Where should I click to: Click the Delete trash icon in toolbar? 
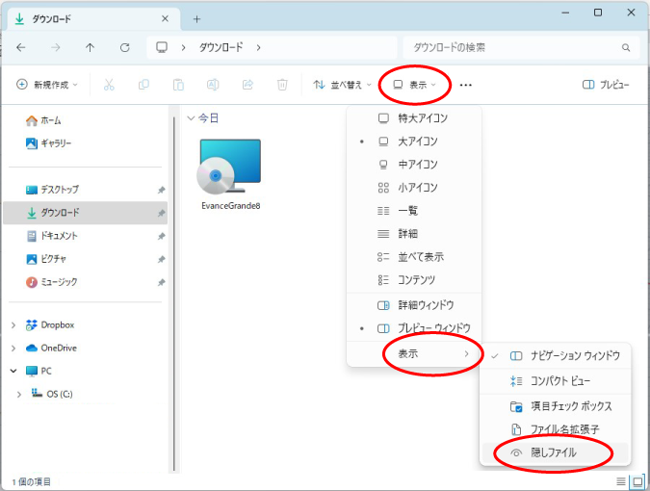coord(282,85)
